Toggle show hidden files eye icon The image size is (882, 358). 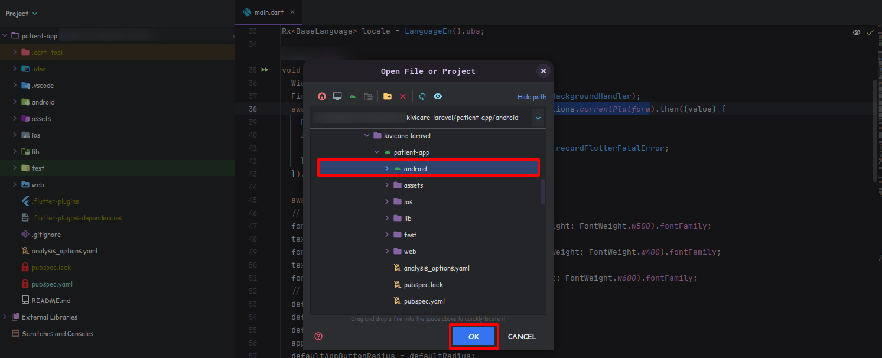[x=438, y=96]
